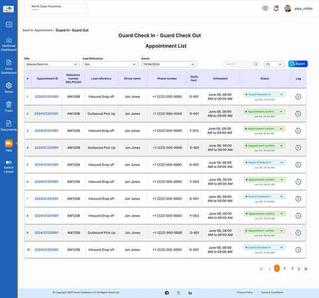Image resolution: width=319 pixels, height=298 pixels.
Task: Go to page 2
Action: tap(284, 268)
